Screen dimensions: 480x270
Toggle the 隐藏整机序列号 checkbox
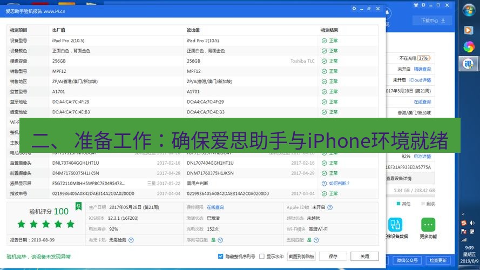coord(220,256)
